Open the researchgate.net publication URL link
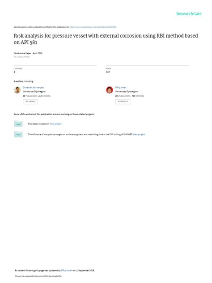The height and width of the screenshot is (283, 212). 93,27
